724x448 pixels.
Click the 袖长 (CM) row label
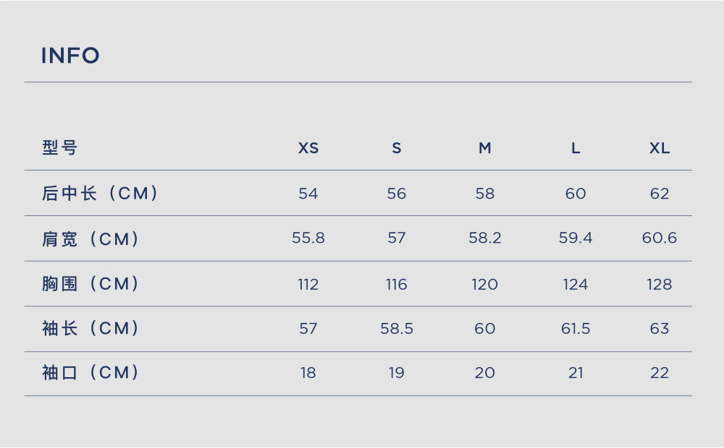click(x=90, y=329)
